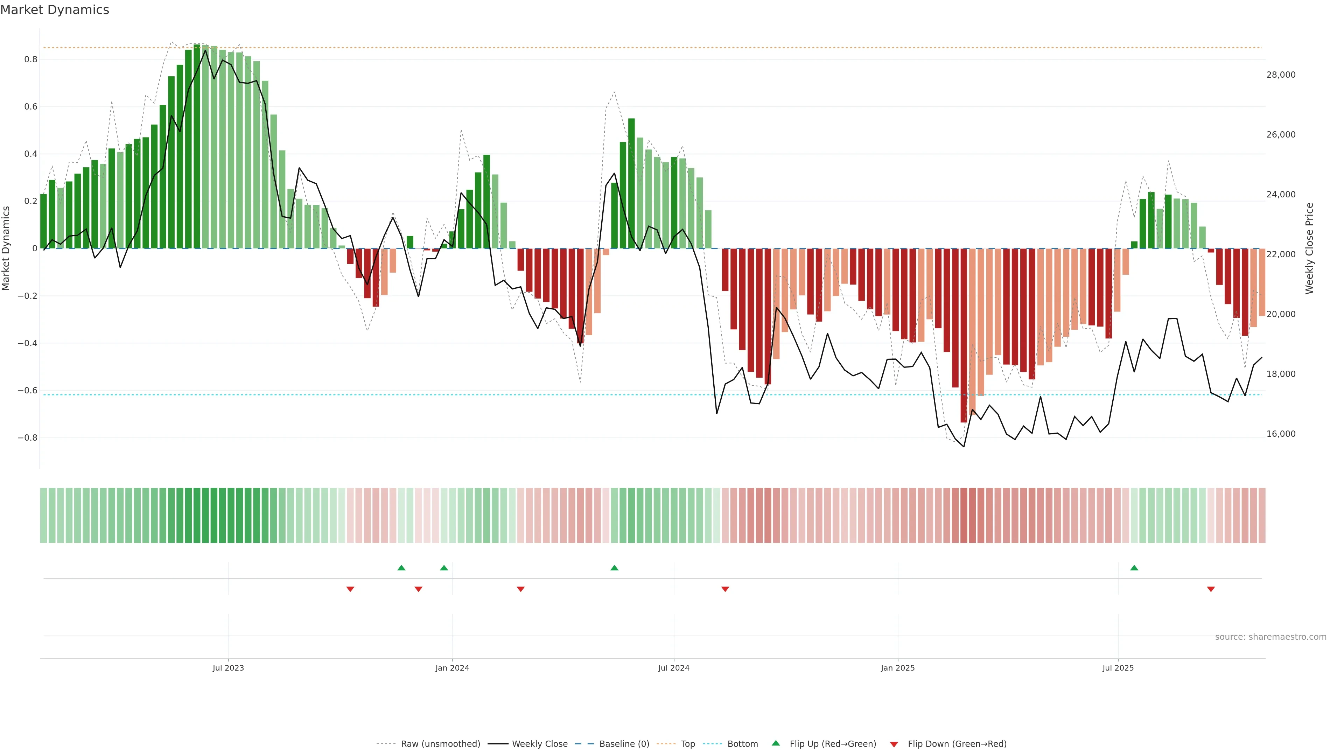
Task: Click the last Flip Down marker on the right
Action: pos(1210,589)
